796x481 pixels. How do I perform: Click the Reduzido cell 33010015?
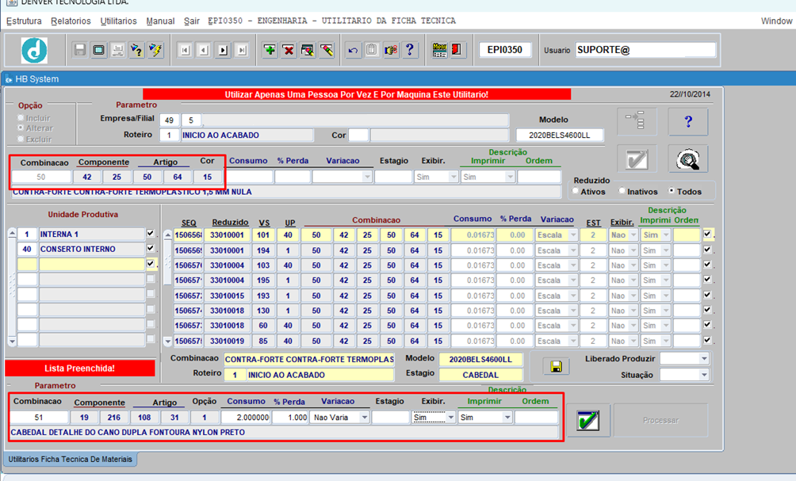coord(227,296)
